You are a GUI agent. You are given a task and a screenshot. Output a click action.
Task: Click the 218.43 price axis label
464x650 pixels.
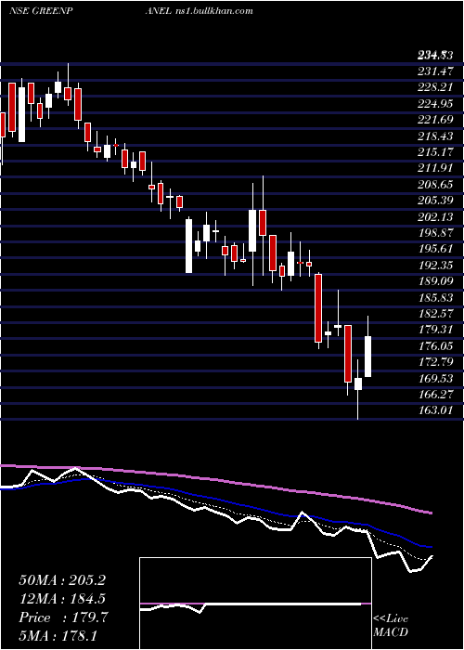435,136
